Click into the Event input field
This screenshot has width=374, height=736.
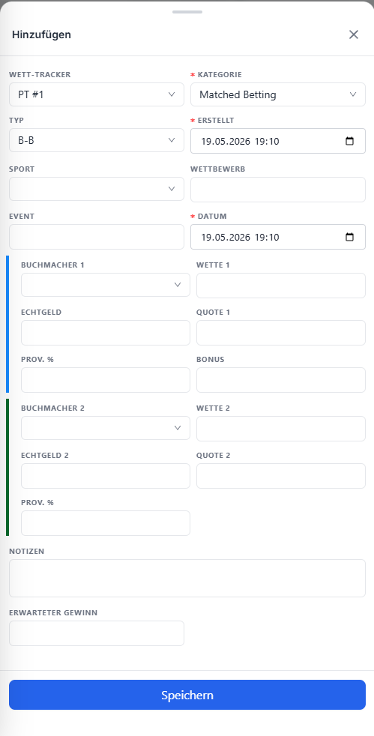(x=97, y=237)
